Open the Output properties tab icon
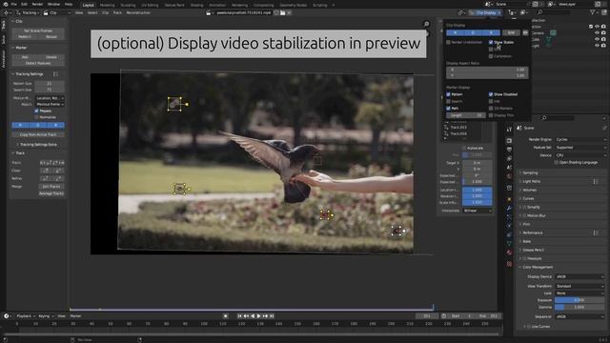Screen dimensions: 610x343 point(509,150)
